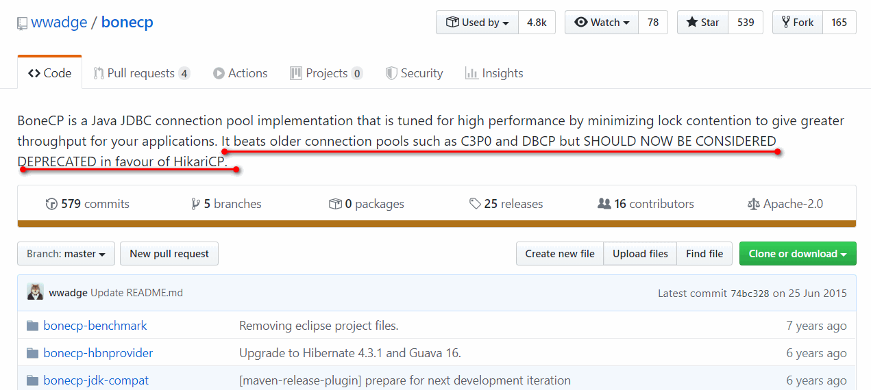Click the 78 watchers count
This screenshot has height=390, width=871.
coord(653,22)
